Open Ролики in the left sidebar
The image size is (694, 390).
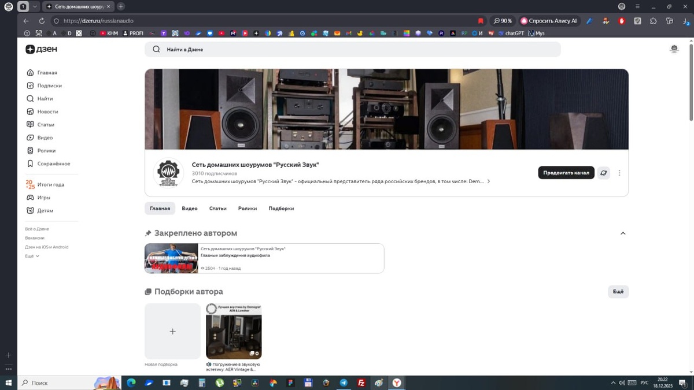(41, 151)
